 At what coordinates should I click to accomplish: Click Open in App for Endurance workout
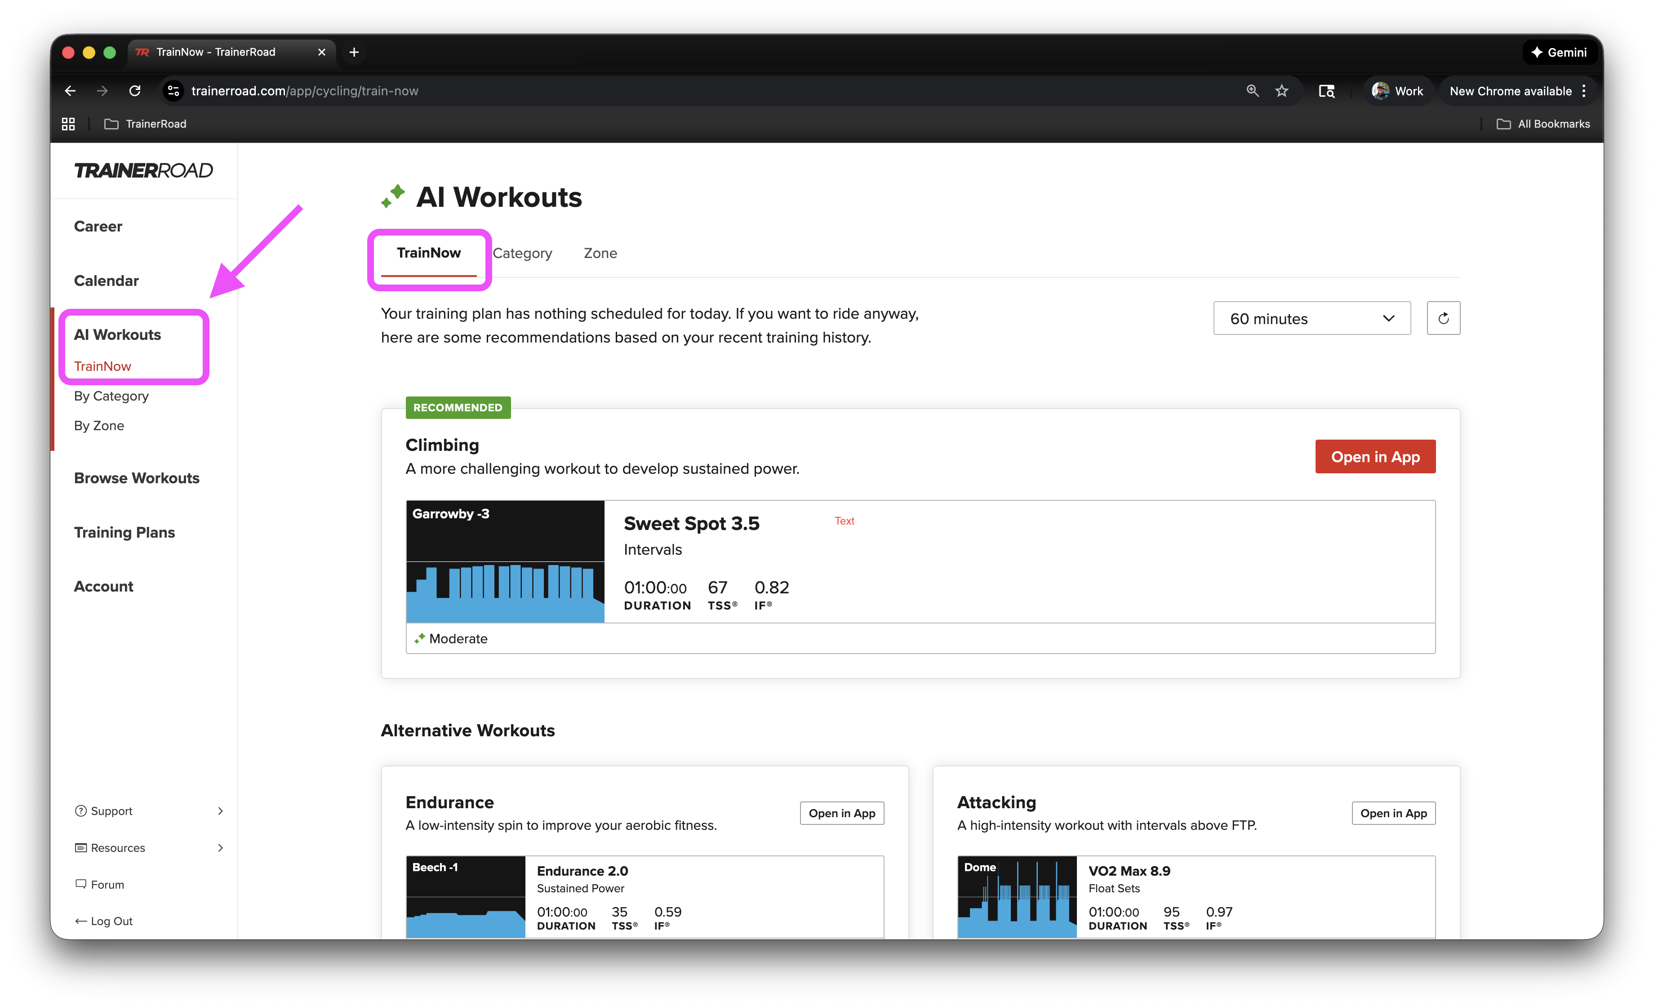[x=842, y=813]
